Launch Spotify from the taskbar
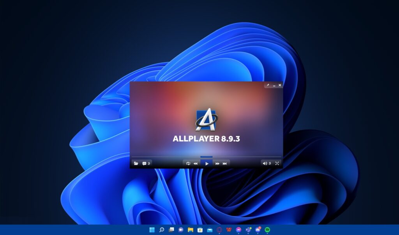The image size is (399, 235). pyautogui.click(x=267, y=230)
